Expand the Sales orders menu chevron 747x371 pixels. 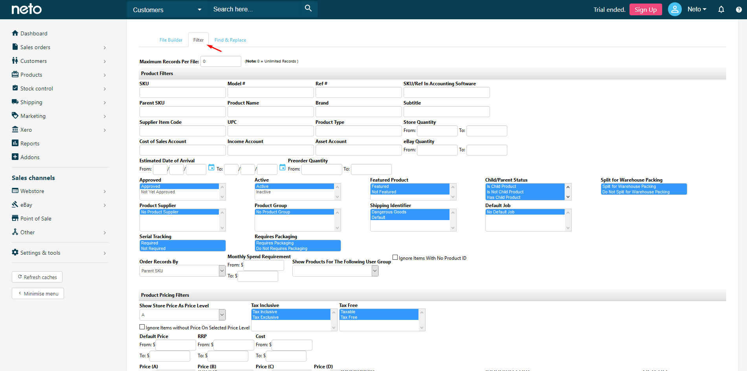(x=105, y=48)
